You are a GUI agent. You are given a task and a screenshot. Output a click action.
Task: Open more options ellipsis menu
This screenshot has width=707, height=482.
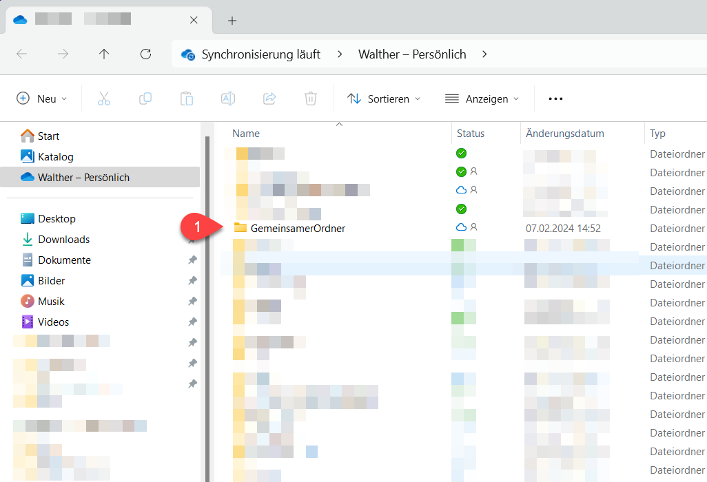[555, 98]
